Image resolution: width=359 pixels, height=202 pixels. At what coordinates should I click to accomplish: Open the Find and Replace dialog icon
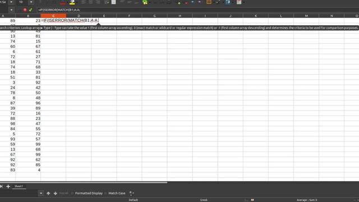point(131,193)
